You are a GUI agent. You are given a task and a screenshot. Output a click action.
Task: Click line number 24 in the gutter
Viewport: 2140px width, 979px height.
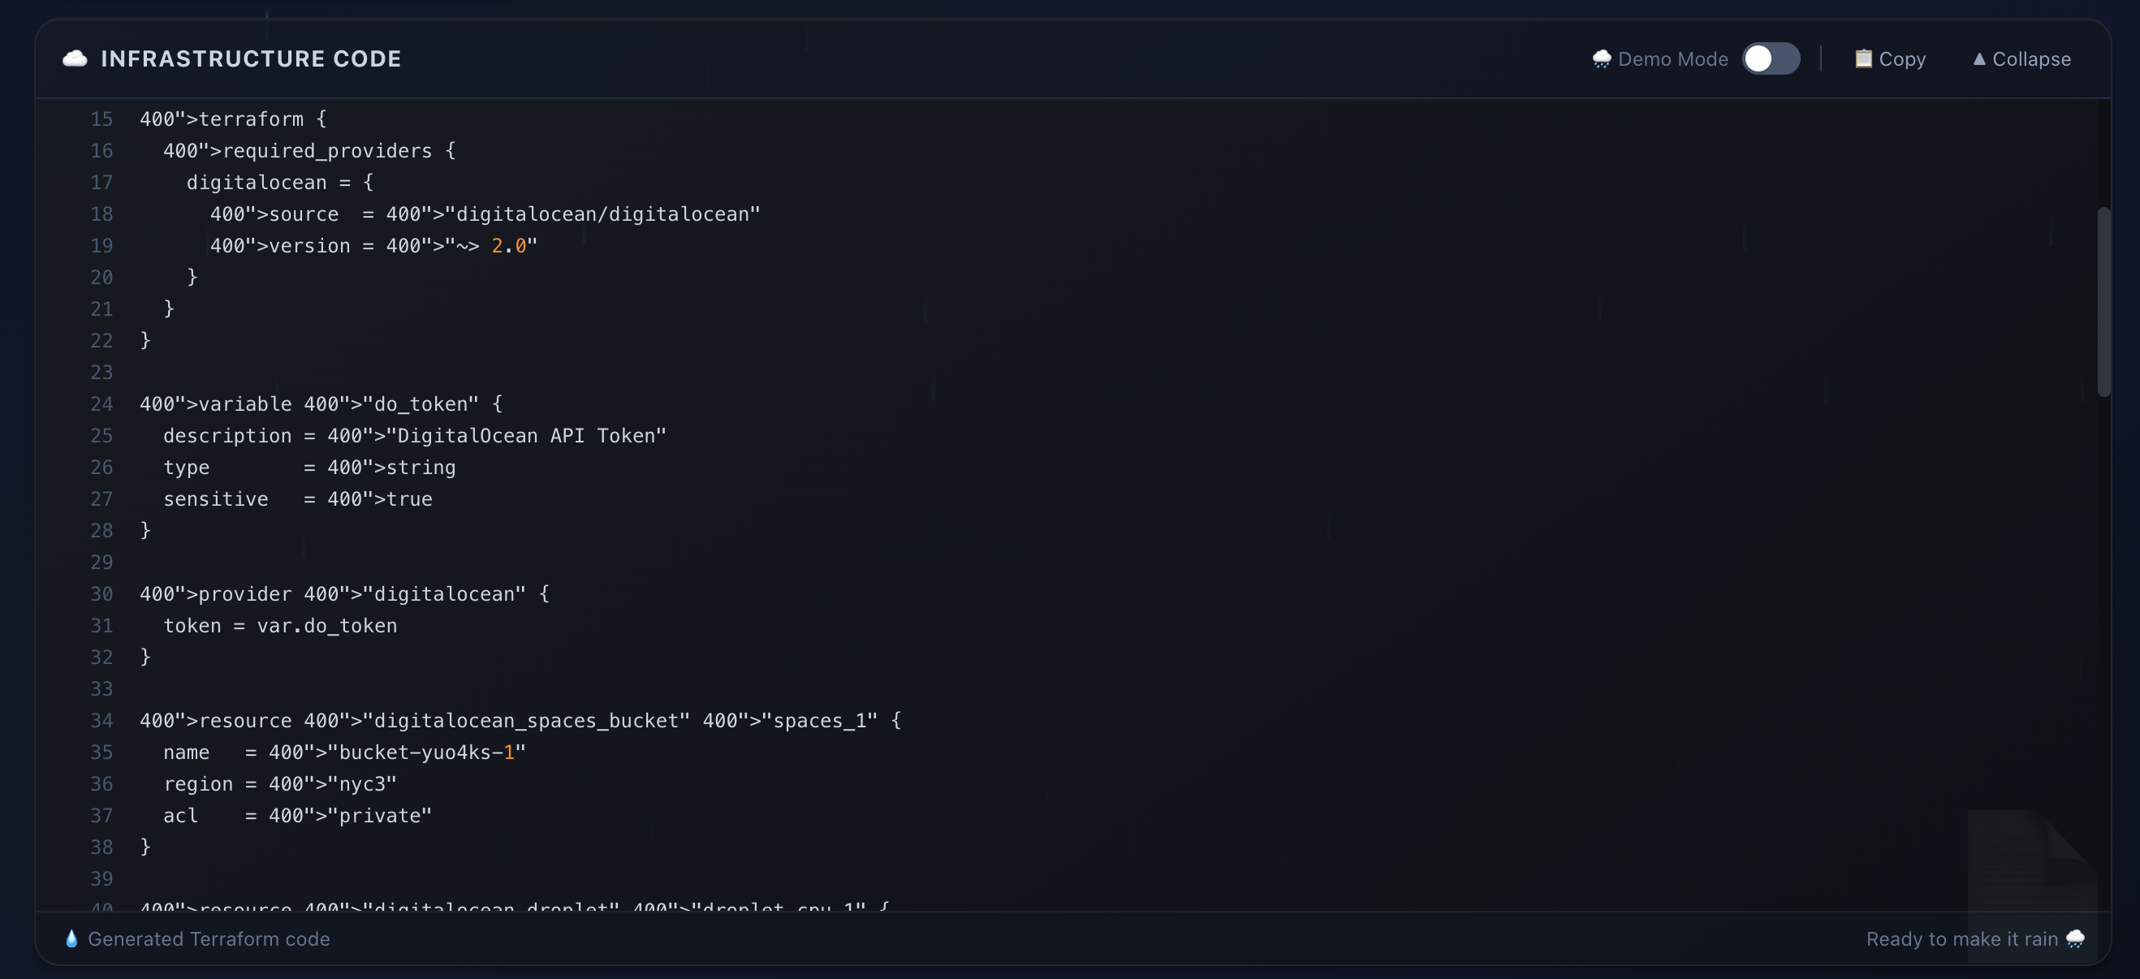pyautogui.click(x=101, y=404)
